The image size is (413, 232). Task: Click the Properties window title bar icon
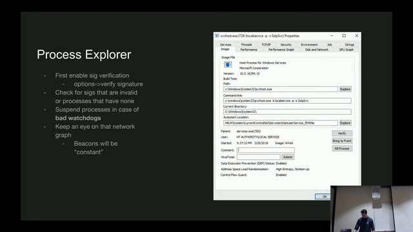(217, 36)
